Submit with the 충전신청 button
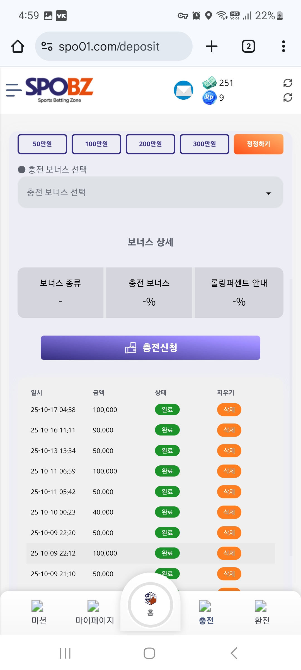Screen dimensions: 301x670 [x=151, y=348]
